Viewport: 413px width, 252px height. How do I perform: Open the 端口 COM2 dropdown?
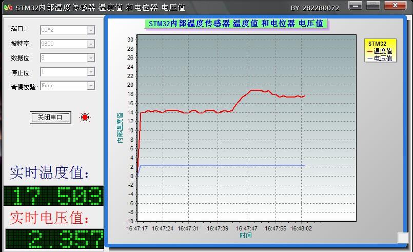click(x=90, y=30)
